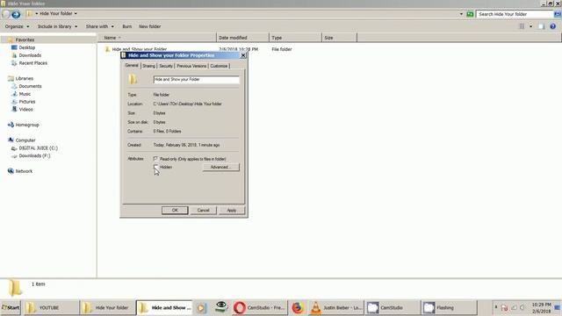Open the address bar history dropdown
562x316 pixels.
461,14
